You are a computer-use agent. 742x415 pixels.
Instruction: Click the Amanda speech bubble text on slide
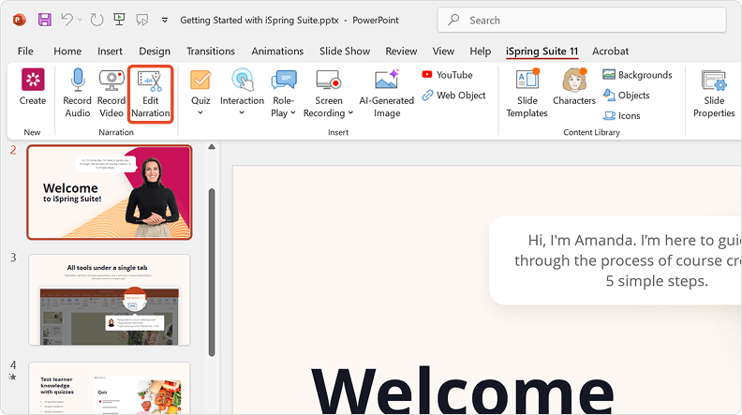628,260
